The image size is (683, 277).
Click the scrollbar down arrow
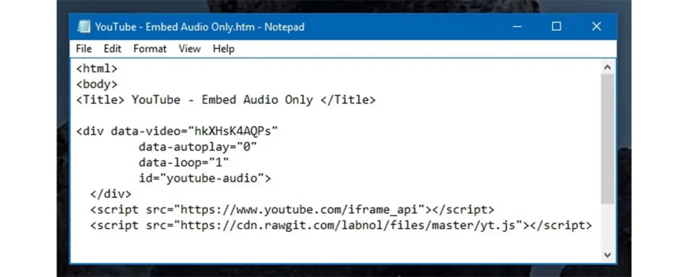coord(607,255)
